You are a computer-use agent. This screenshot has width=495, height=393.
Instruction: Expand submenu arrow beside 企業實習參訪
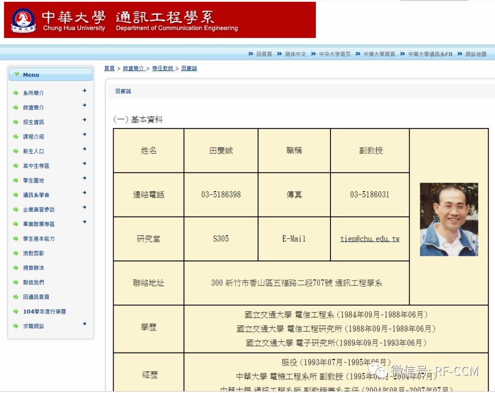(x=84, y=207)
